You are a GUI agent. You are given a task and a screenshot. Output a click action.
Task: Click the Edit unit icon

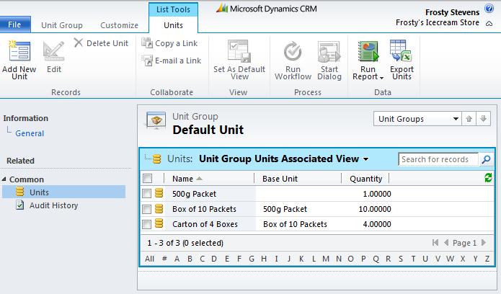pos(53,51)
